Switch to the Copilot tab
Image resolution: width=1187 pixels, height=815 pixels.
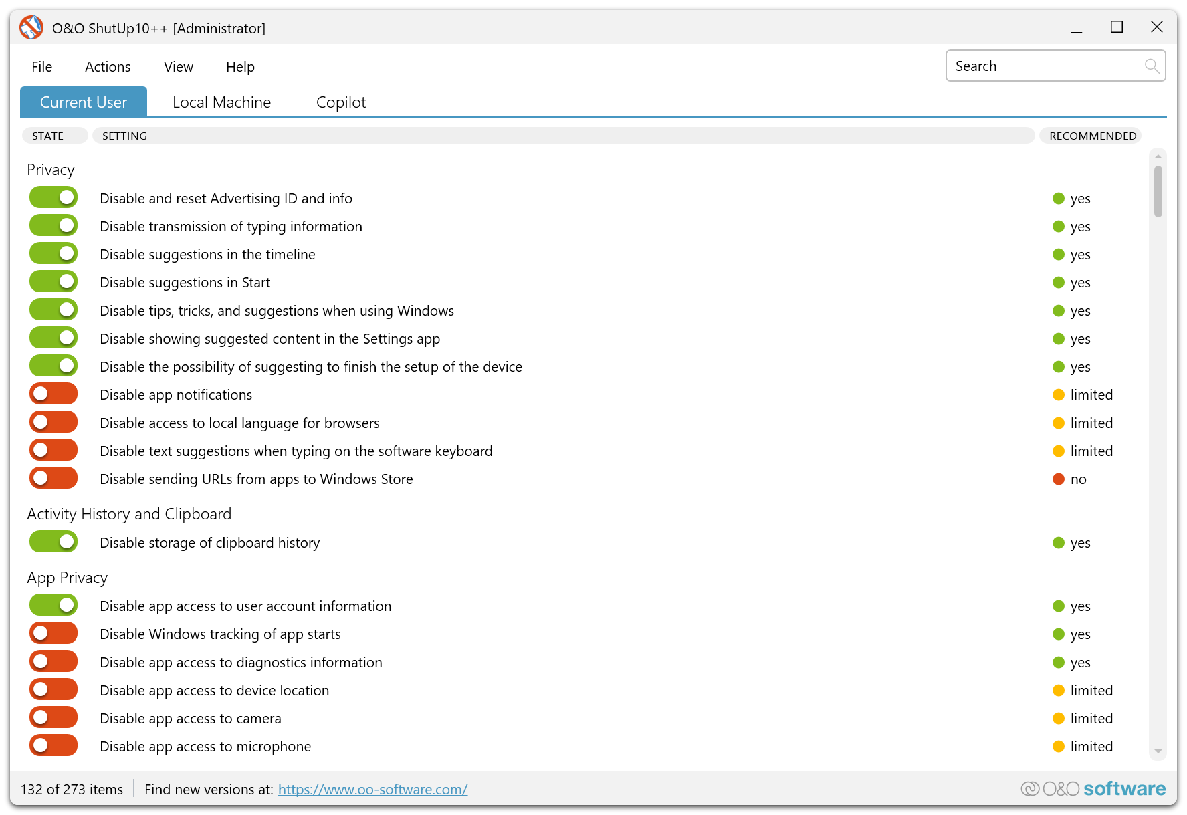pos(340,102)
